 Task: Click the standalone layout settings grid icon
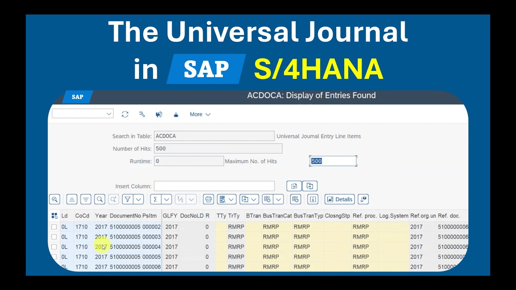(x=295, y=199)
